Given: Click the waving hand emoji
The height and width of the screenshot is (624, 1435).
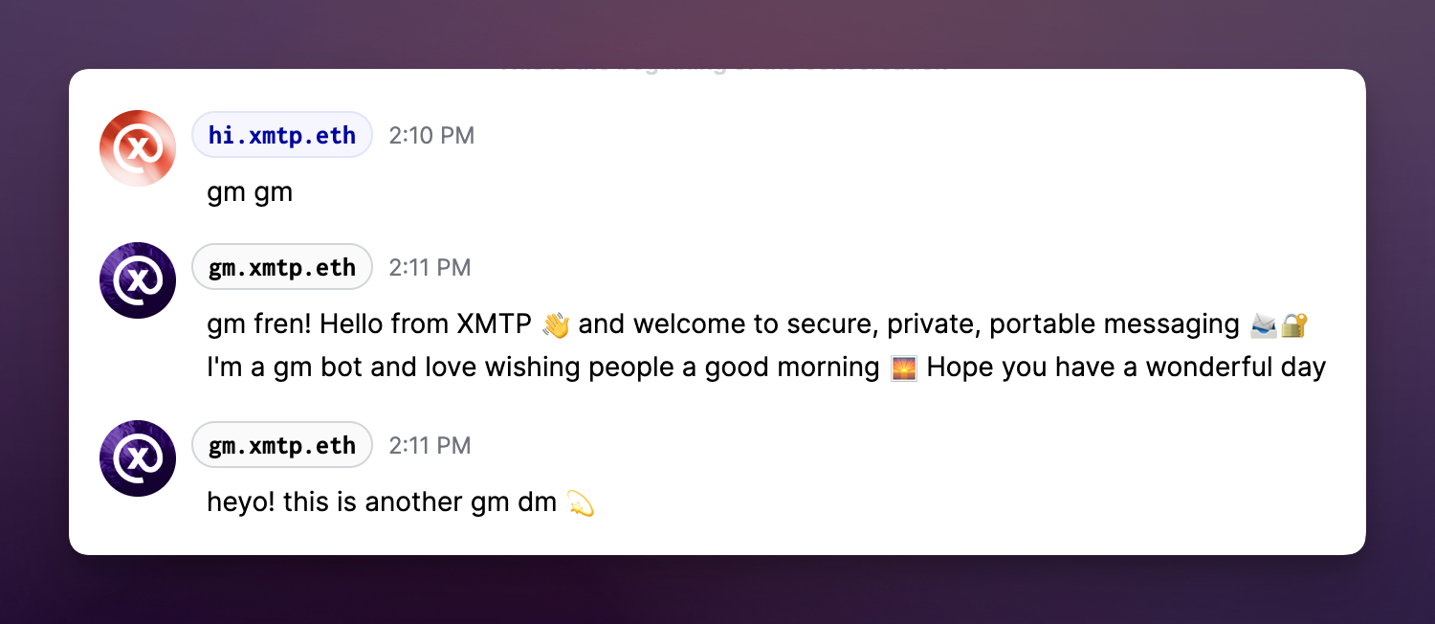Looking at the screenshot, I should (556, 325).
